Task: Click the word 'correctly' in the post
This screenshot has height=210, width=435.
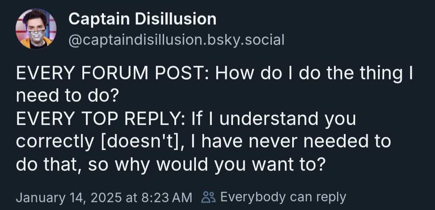Action: [x=55, y=142]
